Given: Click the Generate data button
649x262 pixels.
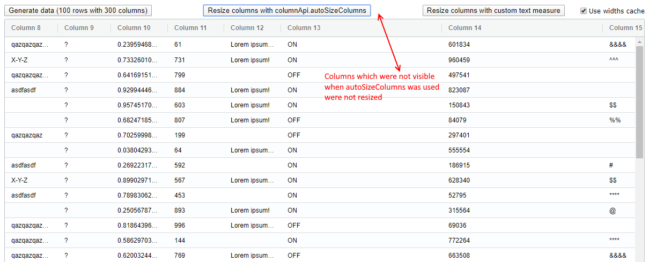Looking at the screenshot, I should tap(78, 11).
